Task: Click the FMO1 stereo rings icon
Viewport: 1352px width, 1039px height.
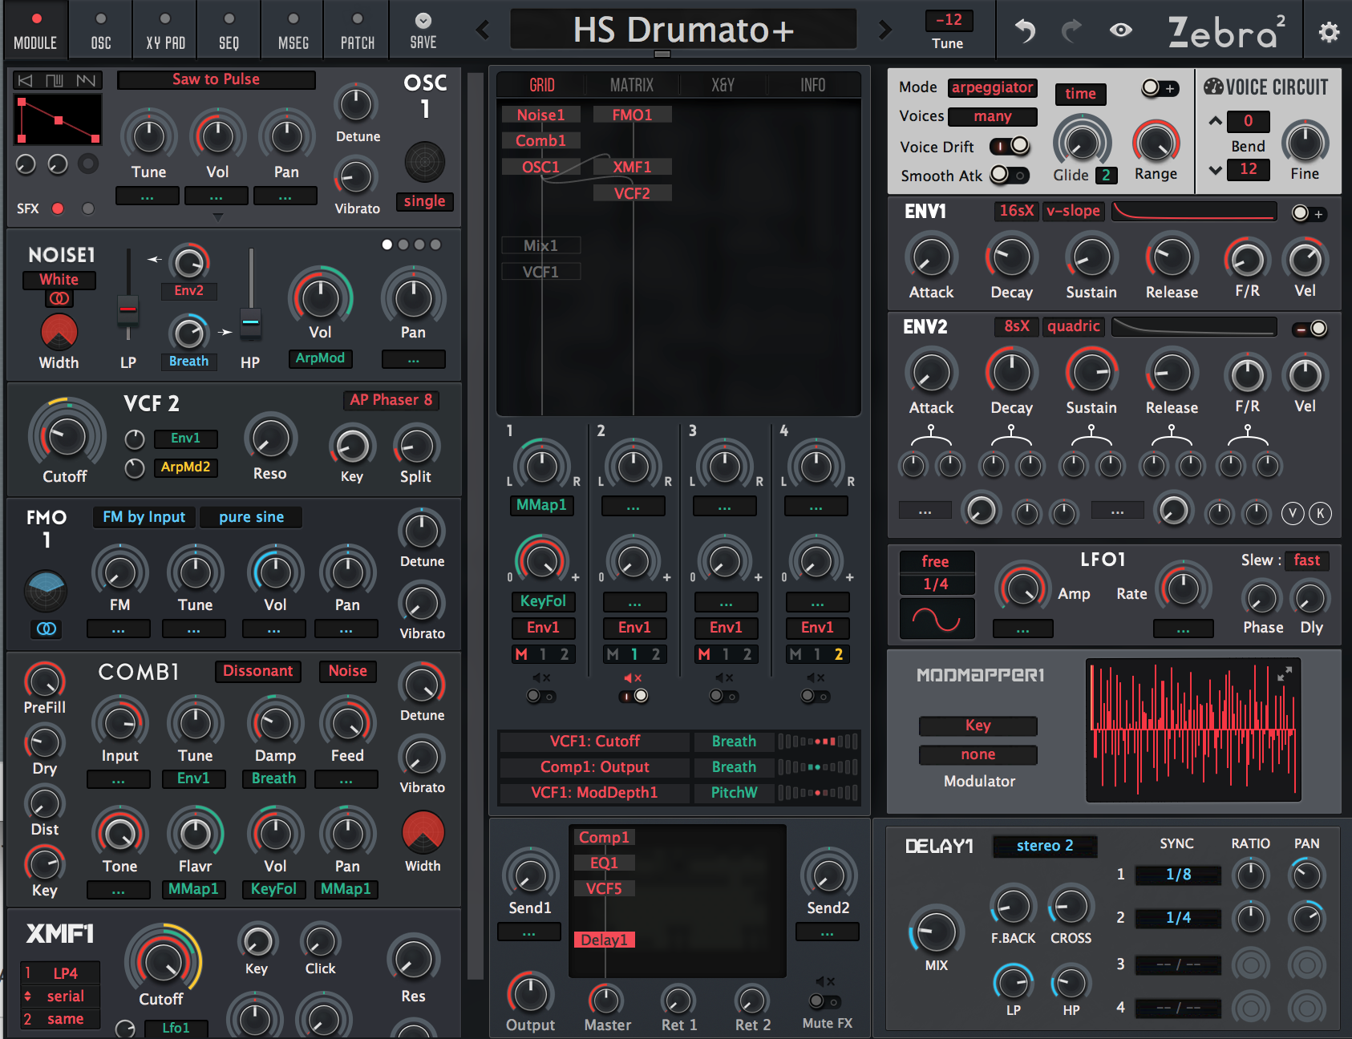Action: tap(47, 629)
